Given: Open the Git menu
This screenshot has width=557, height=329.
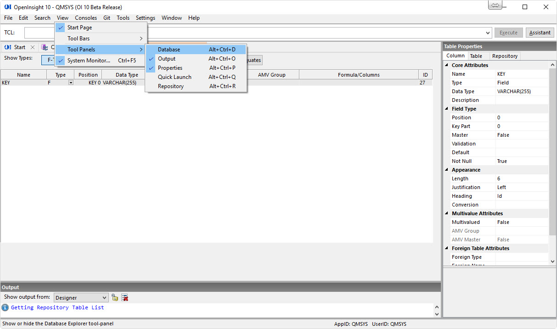Looking at the screenshot, I should [107, 18].
